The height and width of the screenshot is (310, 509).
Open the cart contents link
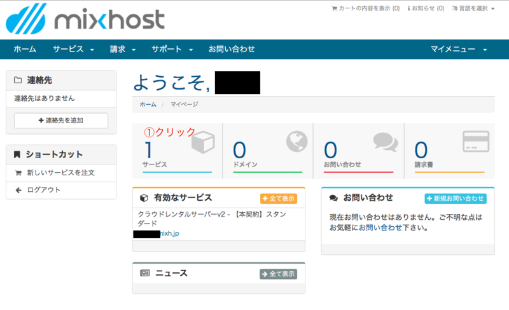coord(365,8)
